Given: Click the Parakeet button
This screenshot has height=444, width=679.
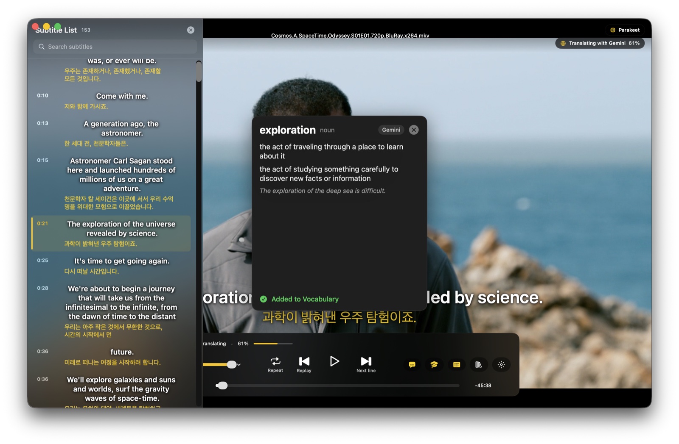Looking at the screenshot, I should click(x=625, y=30).
